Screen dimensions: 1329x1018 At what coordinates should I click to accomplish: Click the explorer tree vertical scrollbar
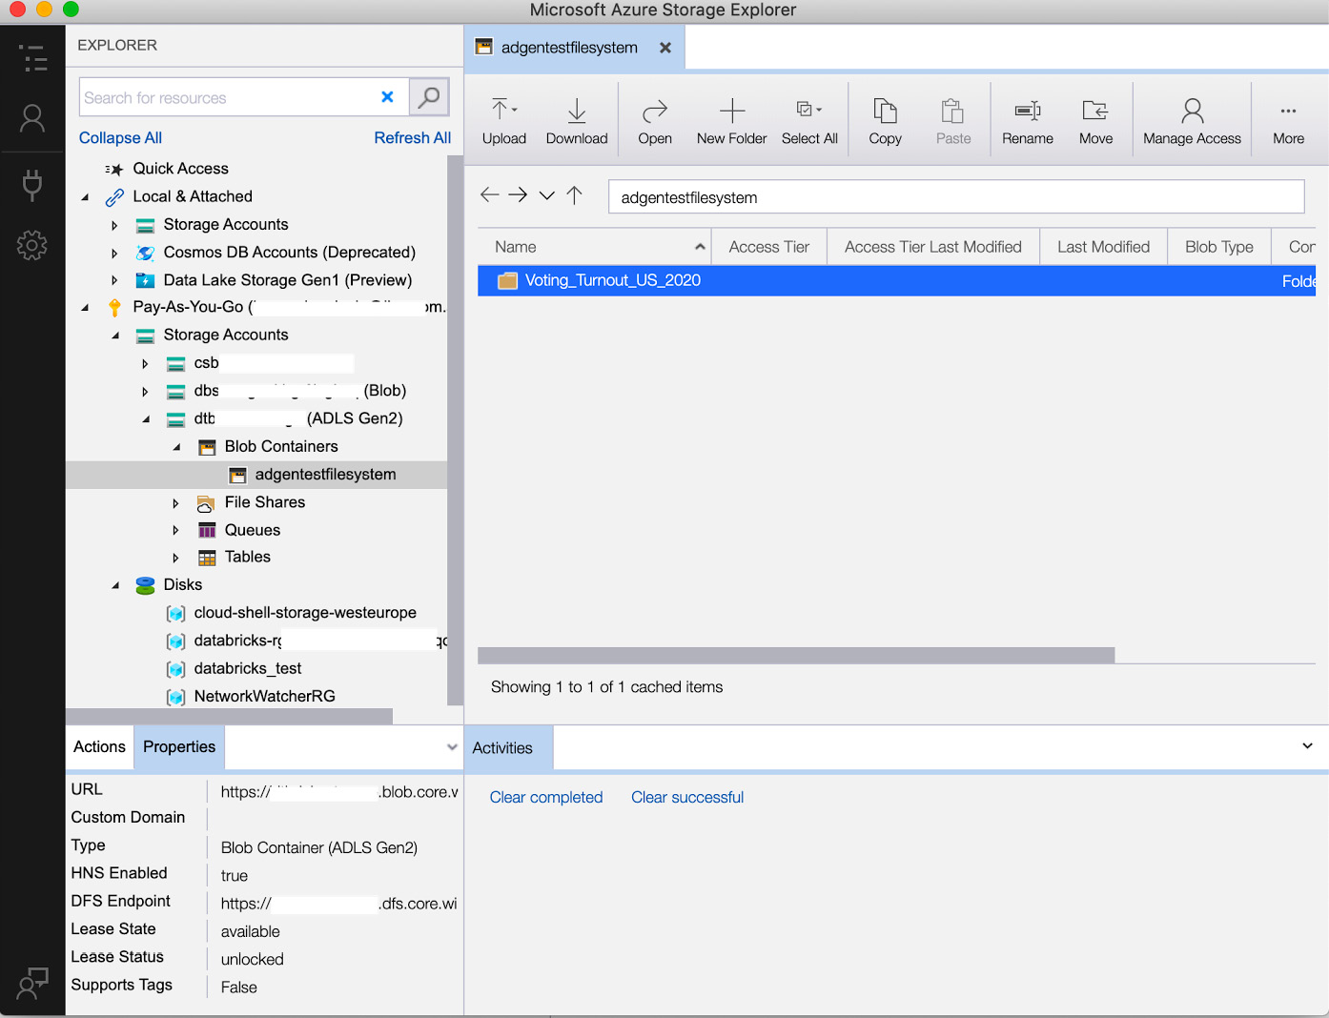[x=455, y=431]
